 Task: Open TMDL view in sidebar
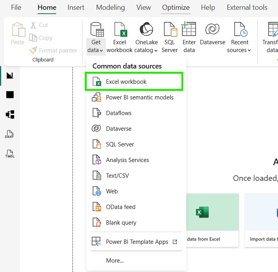click(10, 154)
